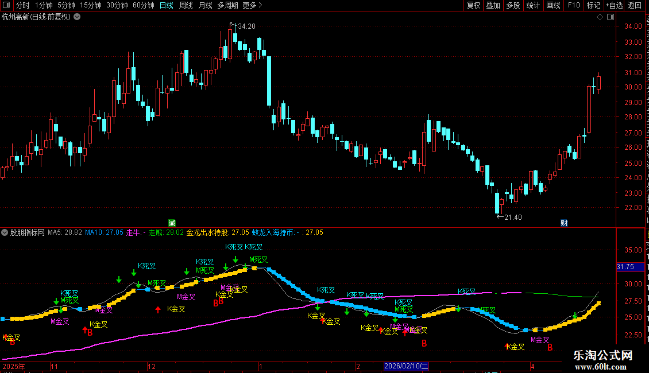Click the 34.20 high price label
The height and width of the screenshot is (373, 649).
point(247,26)
